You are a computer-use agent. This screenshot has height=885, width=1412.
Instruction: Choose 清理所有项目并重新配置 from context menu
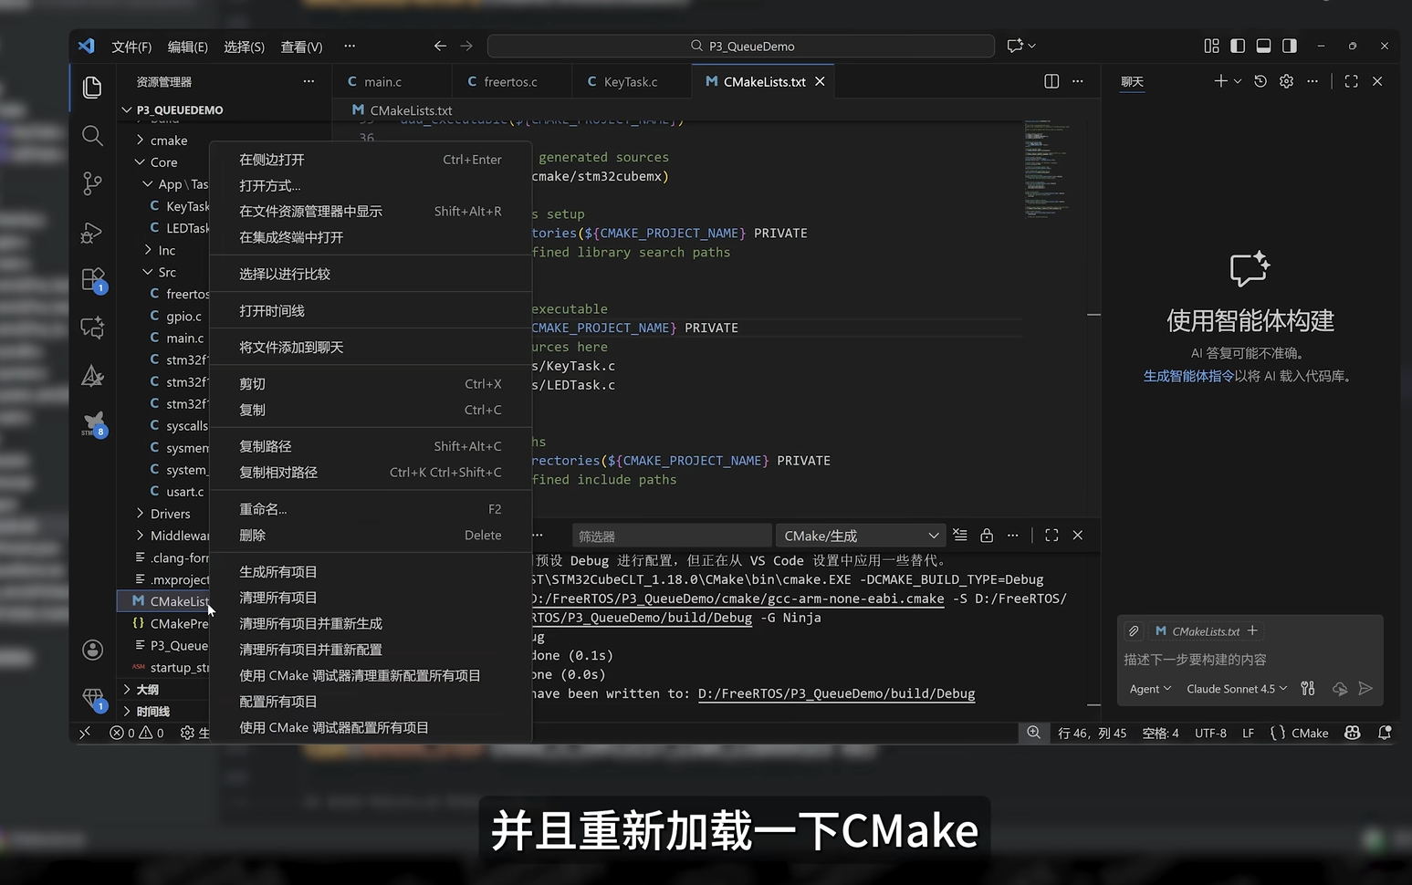coord(371,650)
